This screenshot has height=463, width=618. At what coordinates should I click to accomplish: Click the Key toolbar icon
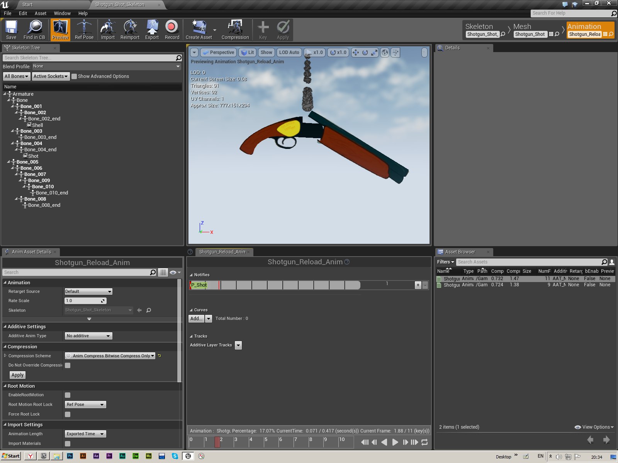tap(263, 30)
